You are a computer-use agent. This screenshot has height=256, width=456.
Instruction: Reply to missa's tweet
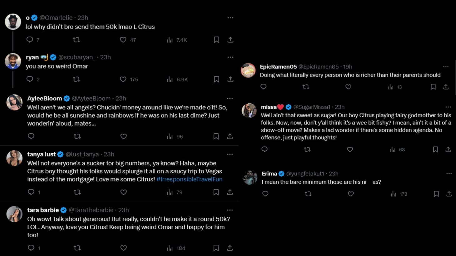265,149
